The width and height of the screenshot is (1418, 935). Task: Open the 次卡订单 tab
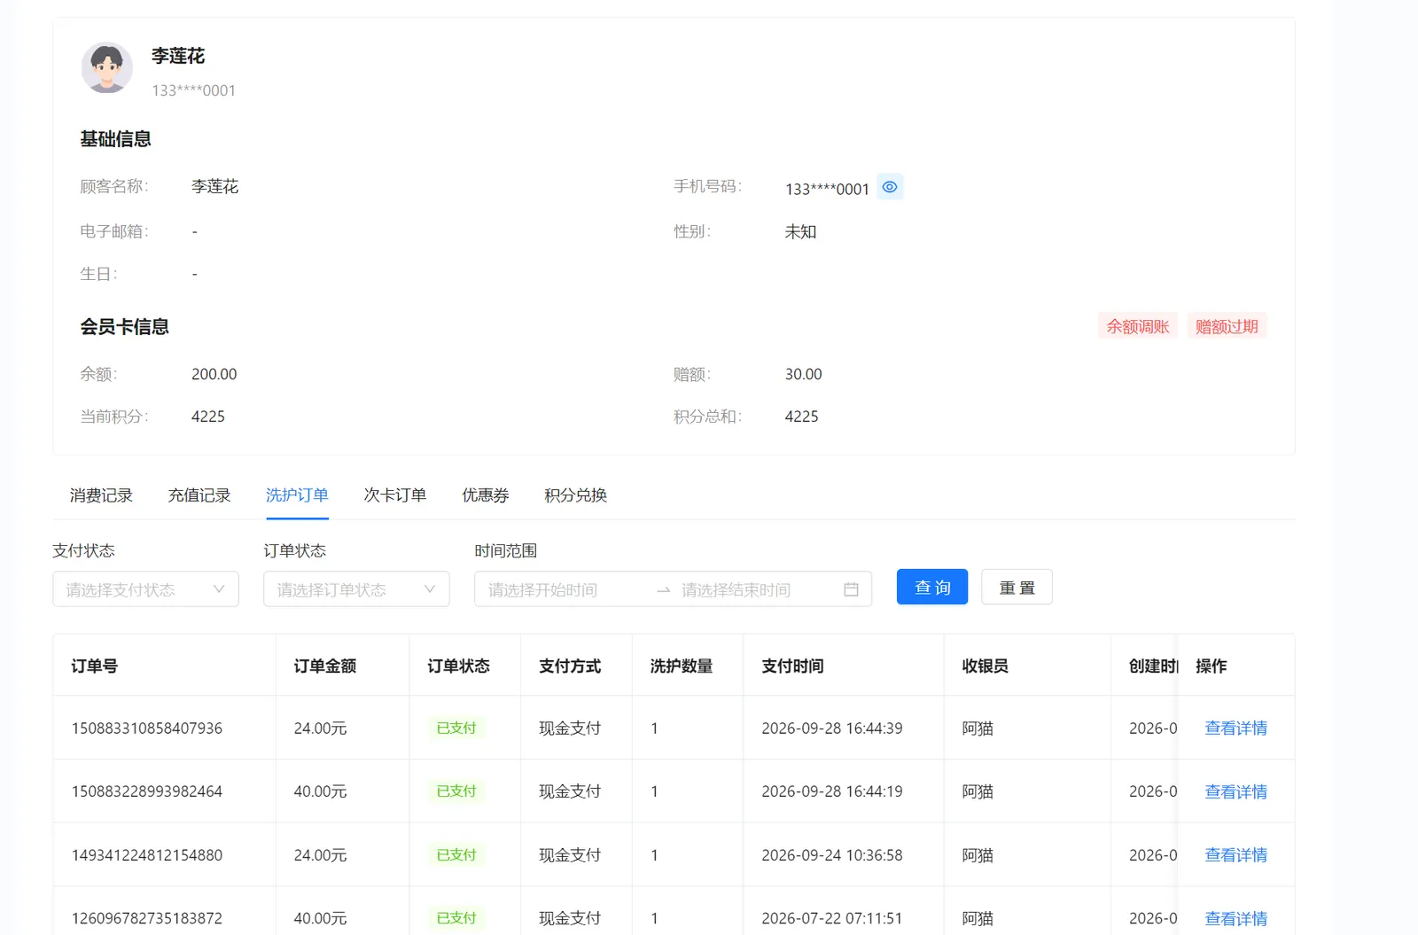395,495
